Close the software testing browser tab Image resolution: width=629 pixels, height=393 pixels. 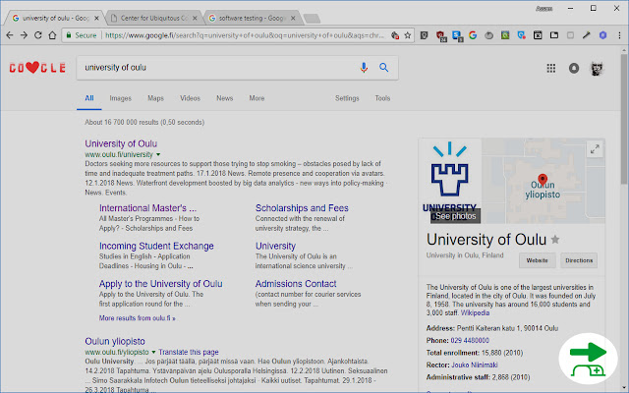[x=293, y=18]
